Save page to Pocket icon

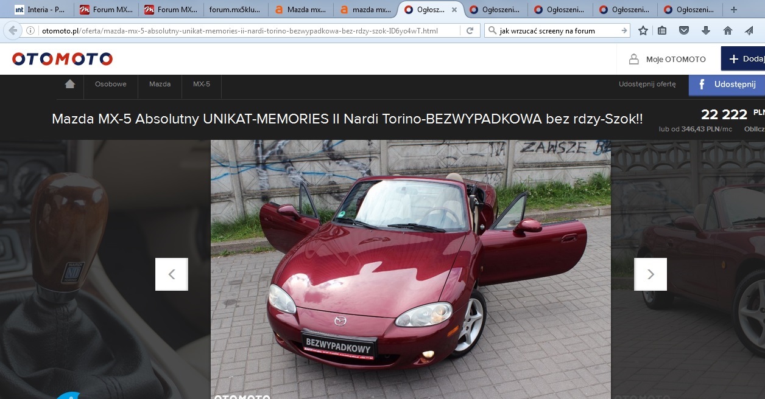(x=684, y=30)
